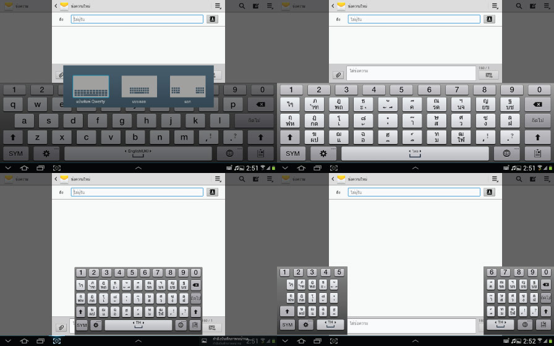Select the Qwerty keyboard layout in the popup
554x346 pixels.
[90, 87]
